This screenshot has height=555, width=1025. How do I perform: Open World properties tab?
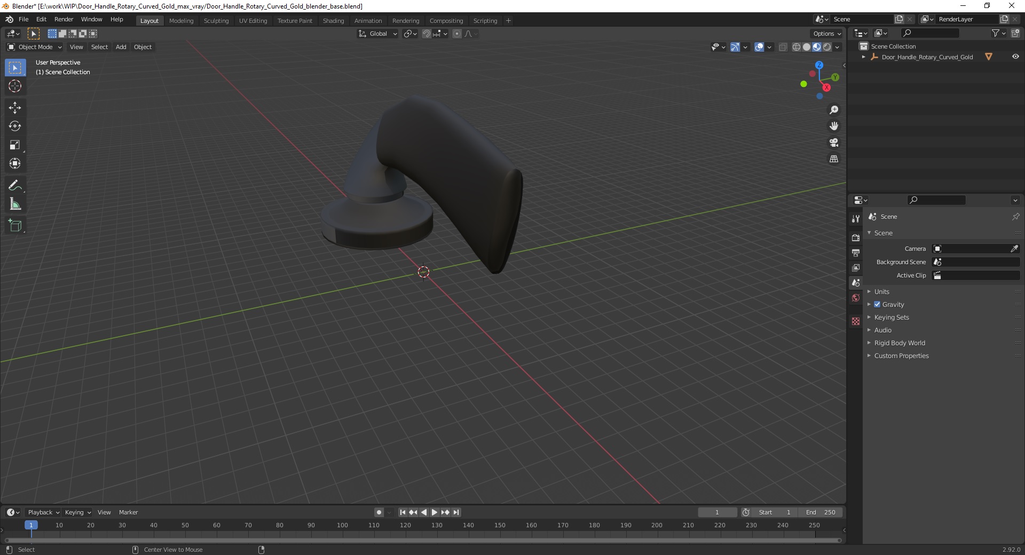[856, 298]
